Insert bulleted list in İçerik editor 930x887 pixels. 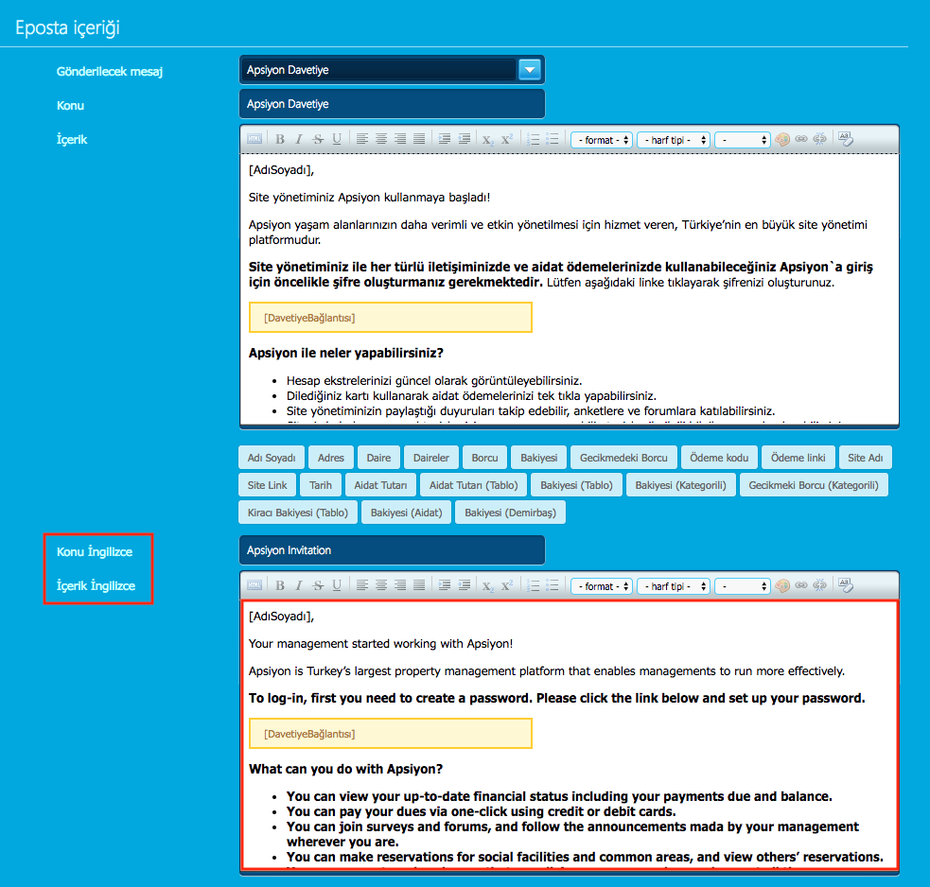553,139
